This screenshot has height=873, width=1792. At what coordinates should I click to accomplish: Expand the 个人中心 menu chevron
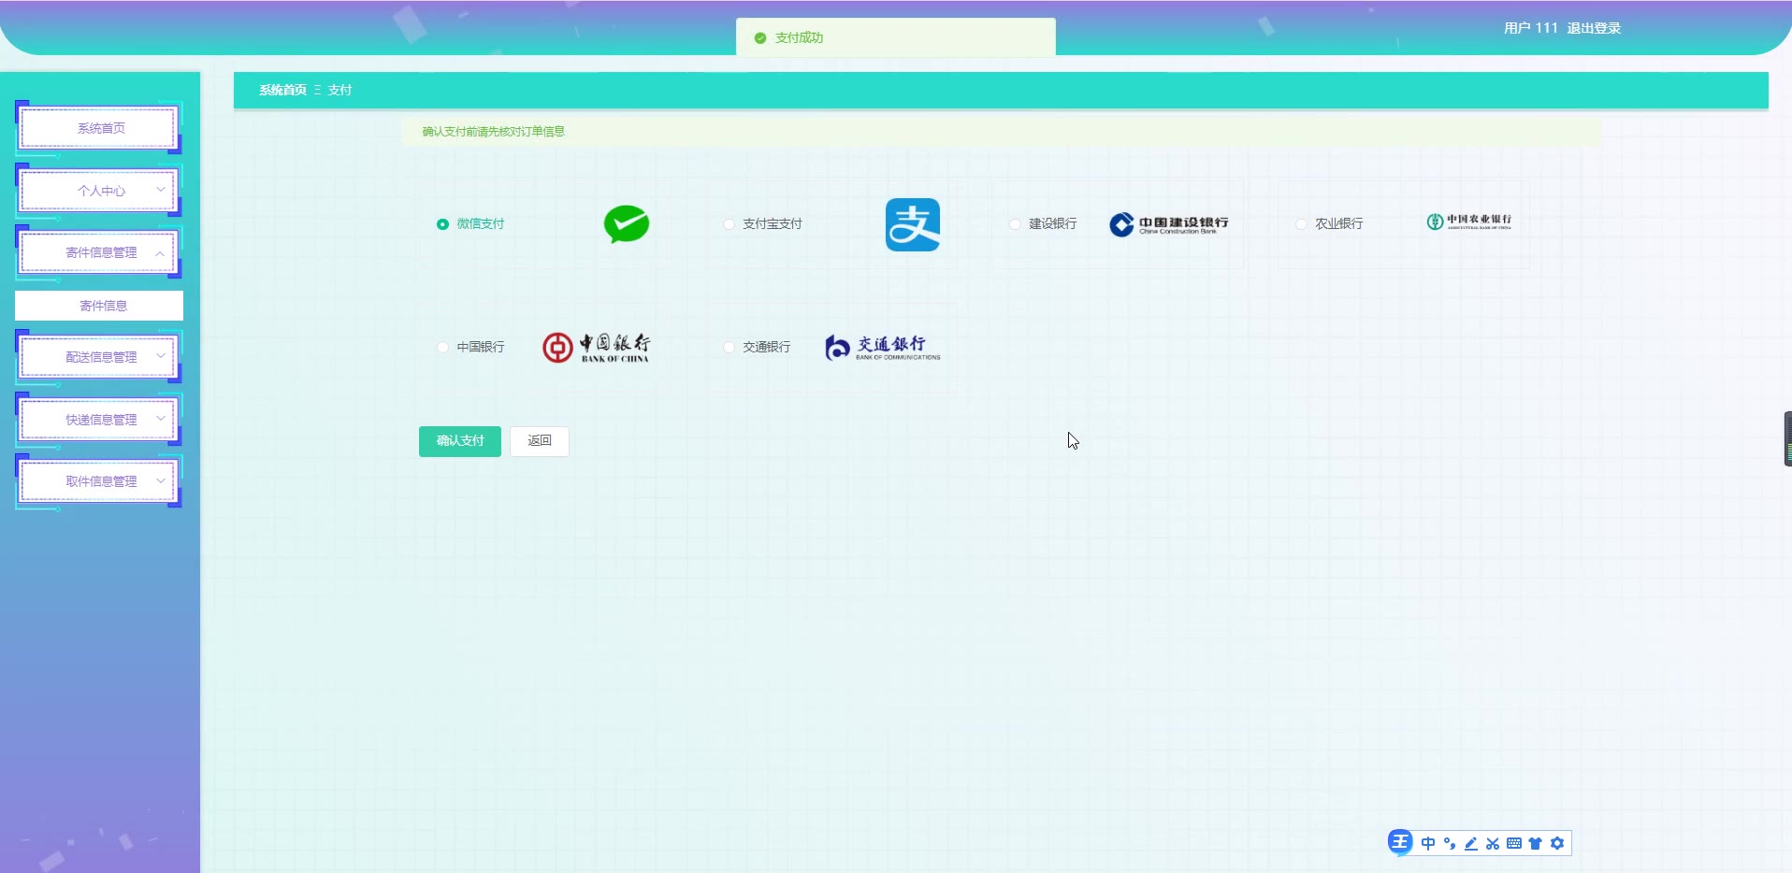160,190
